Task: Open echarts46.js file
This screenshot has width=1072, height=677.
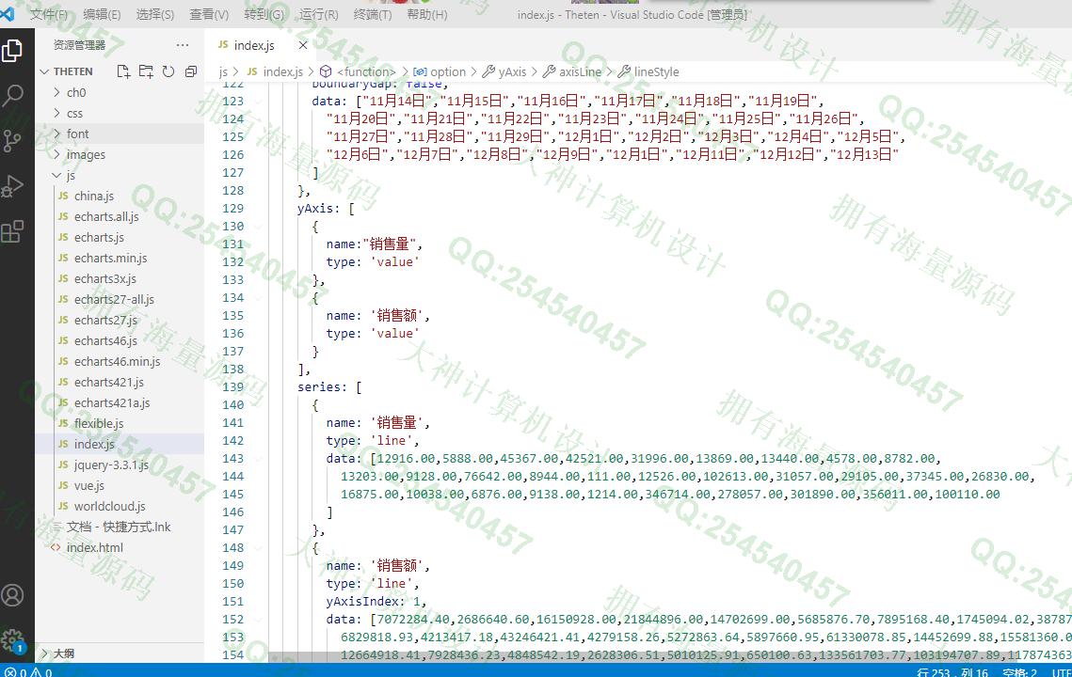Action: click(x=120, y=340)
